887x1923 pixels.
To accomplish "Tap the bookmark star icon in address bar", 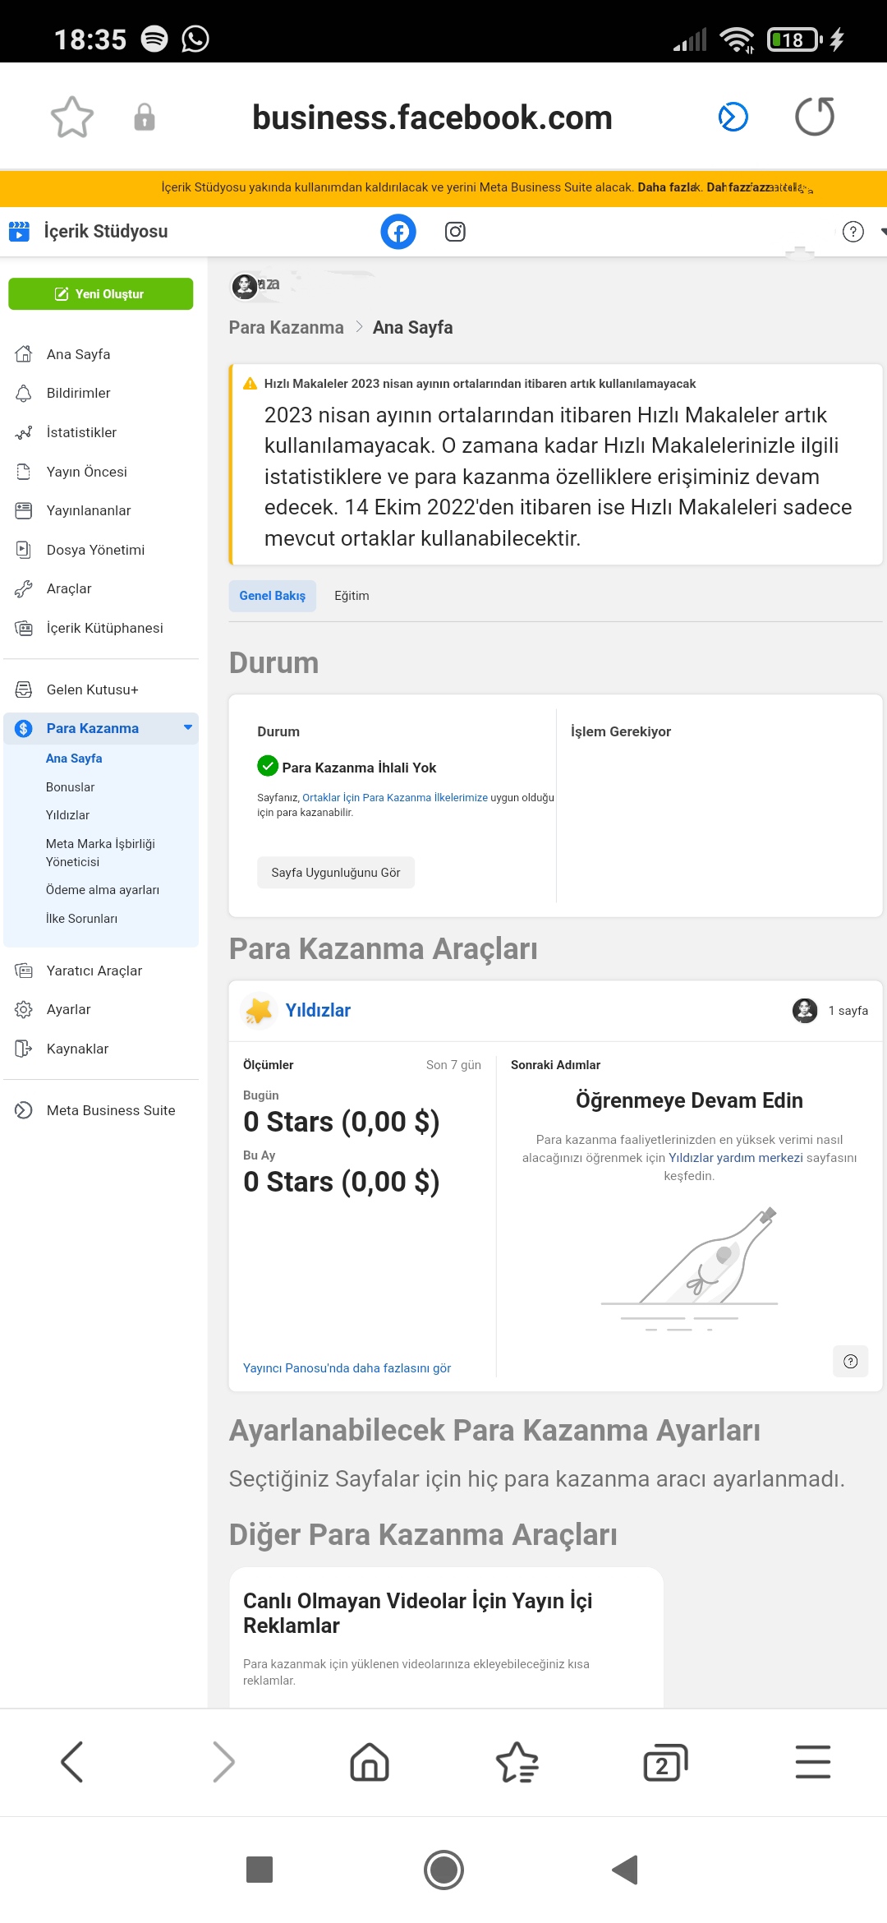I will (72, 117).
